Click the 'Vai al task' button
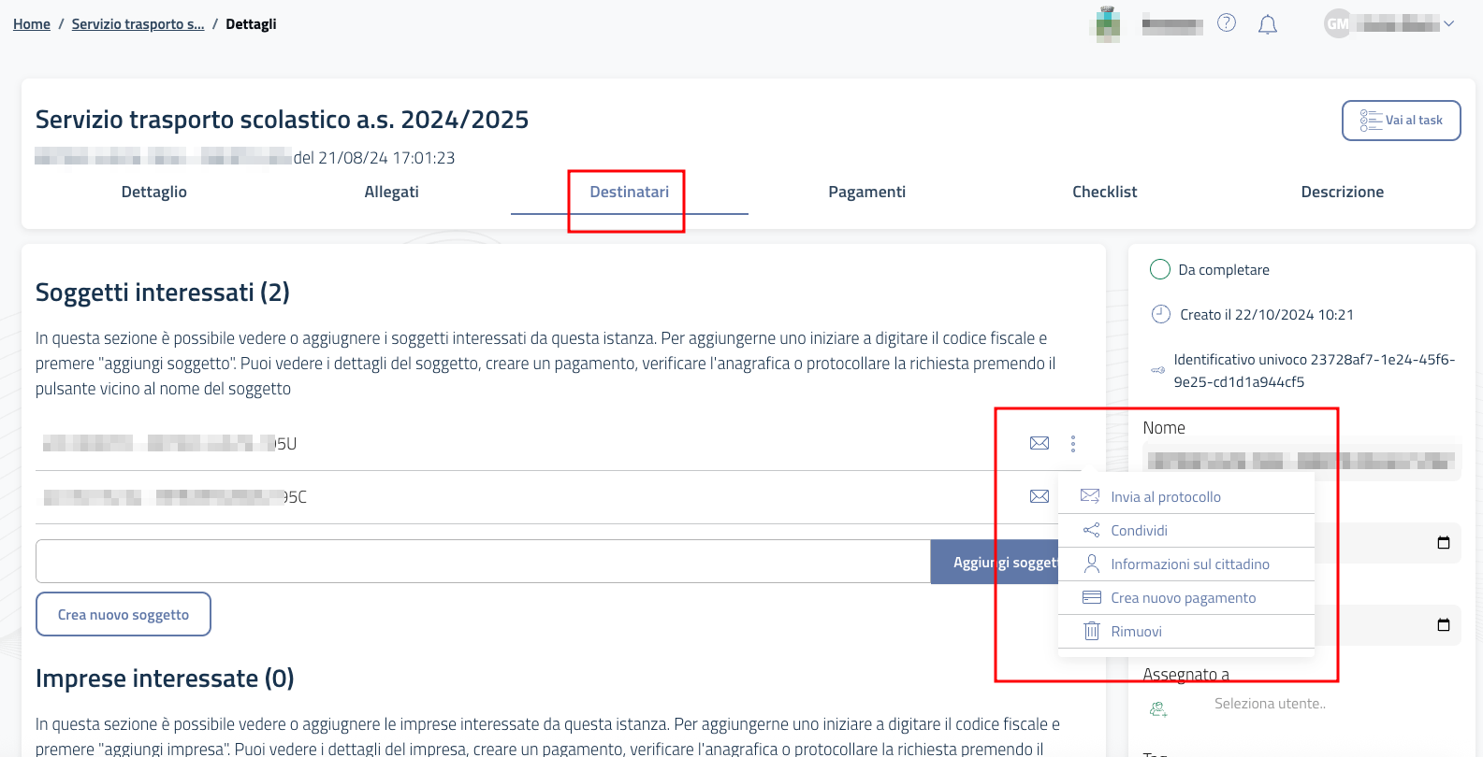The width and height of the screenshot is (1483, 757). 1401,121
